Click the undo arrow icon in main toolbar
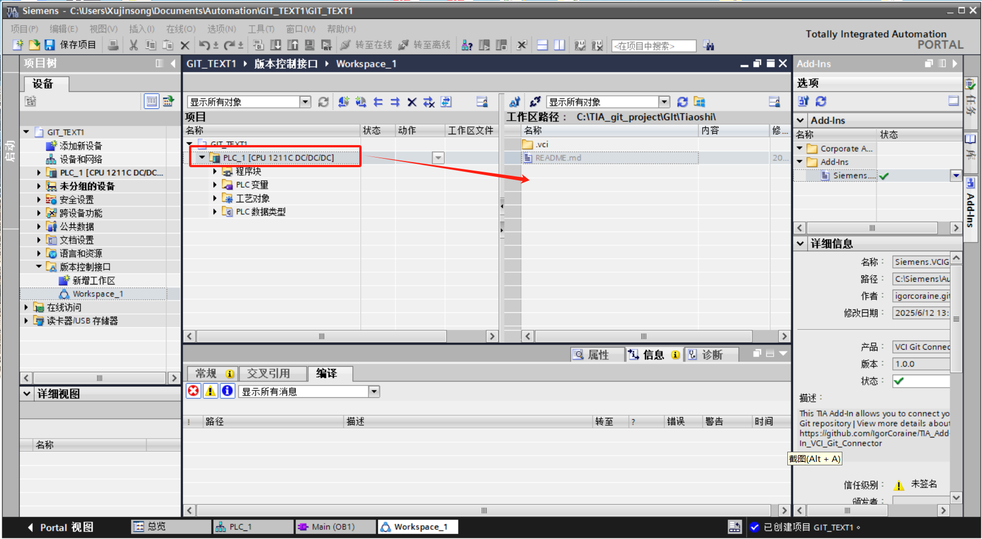 tap(204, 45)
